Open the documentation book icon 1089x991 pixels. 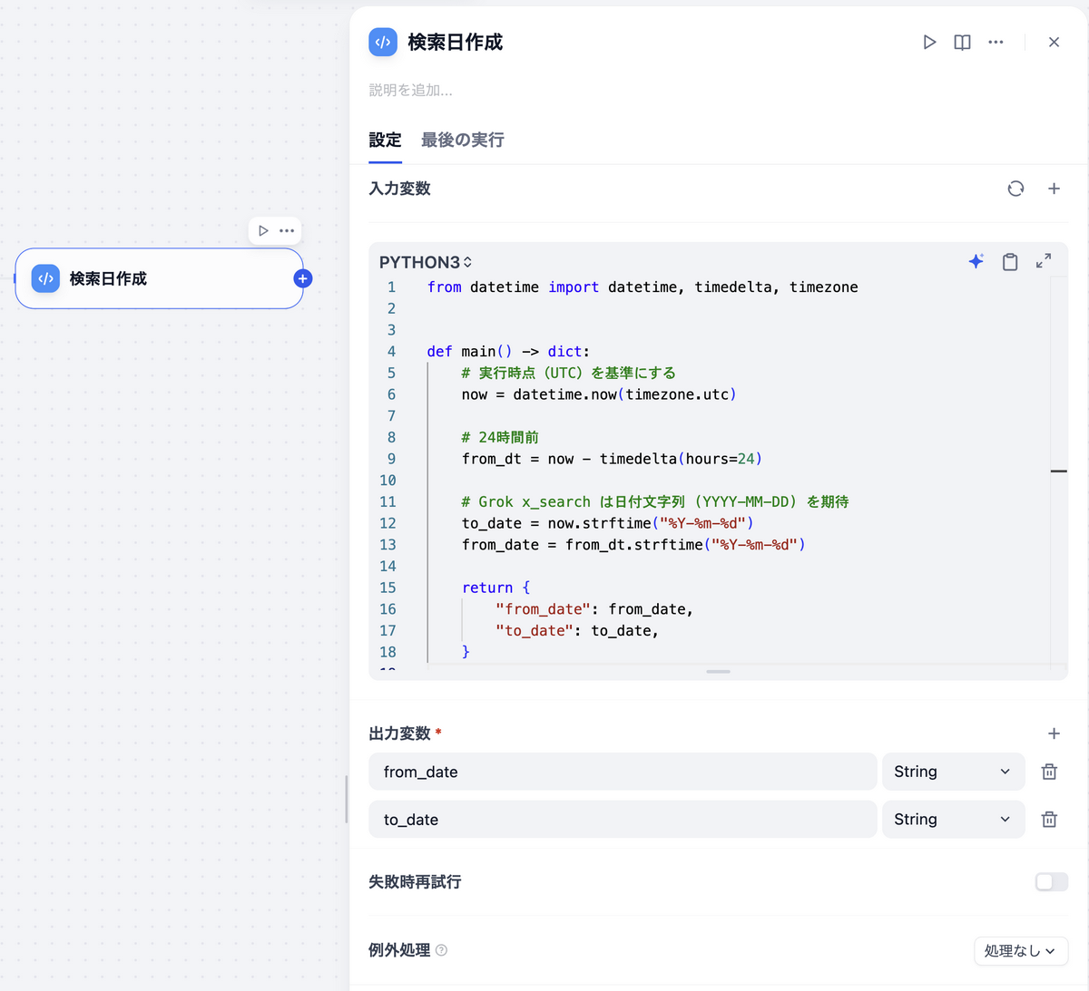[962, 42]
